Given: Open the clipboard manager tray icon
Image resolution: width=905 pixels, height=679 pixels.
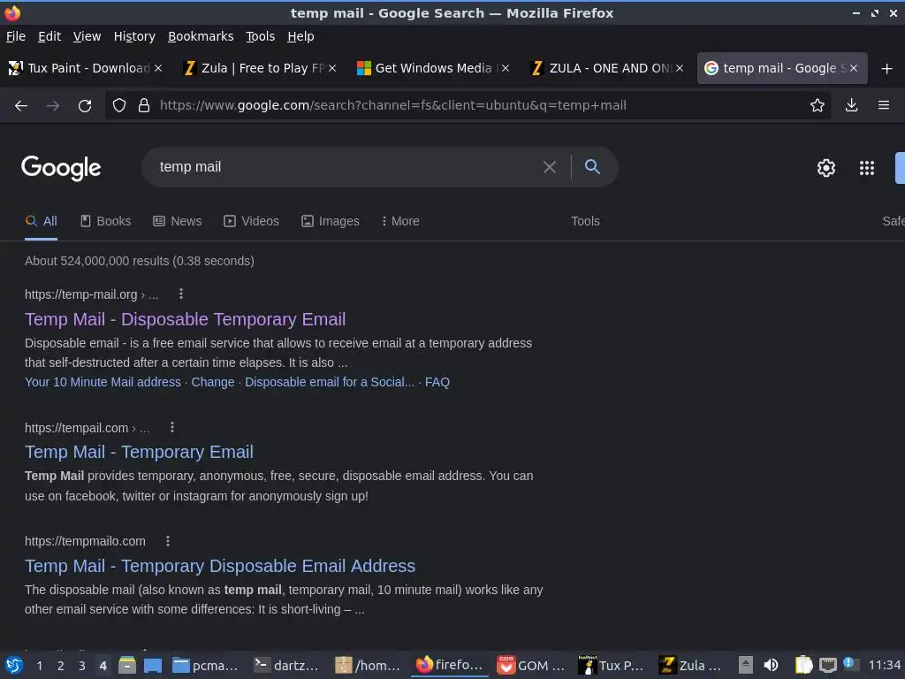Looking at the screenshot, I should (x=803, y=665).
